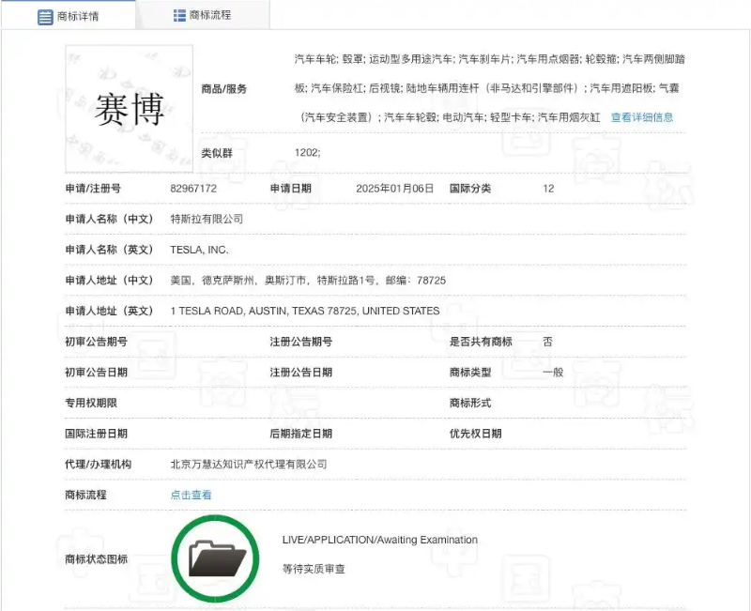
Task: Click the 注册公告期号 label
Action: coord(301,342)
